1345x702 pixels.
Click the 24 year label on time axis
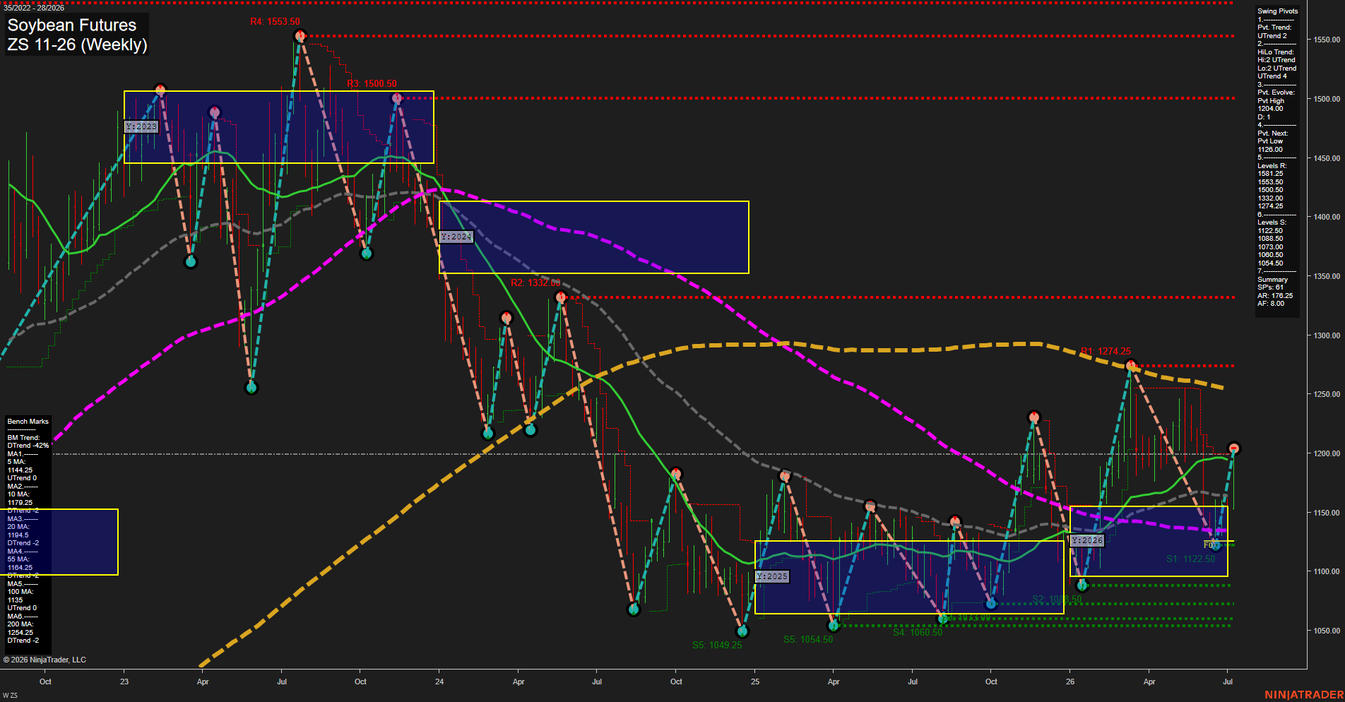point(439,682)
